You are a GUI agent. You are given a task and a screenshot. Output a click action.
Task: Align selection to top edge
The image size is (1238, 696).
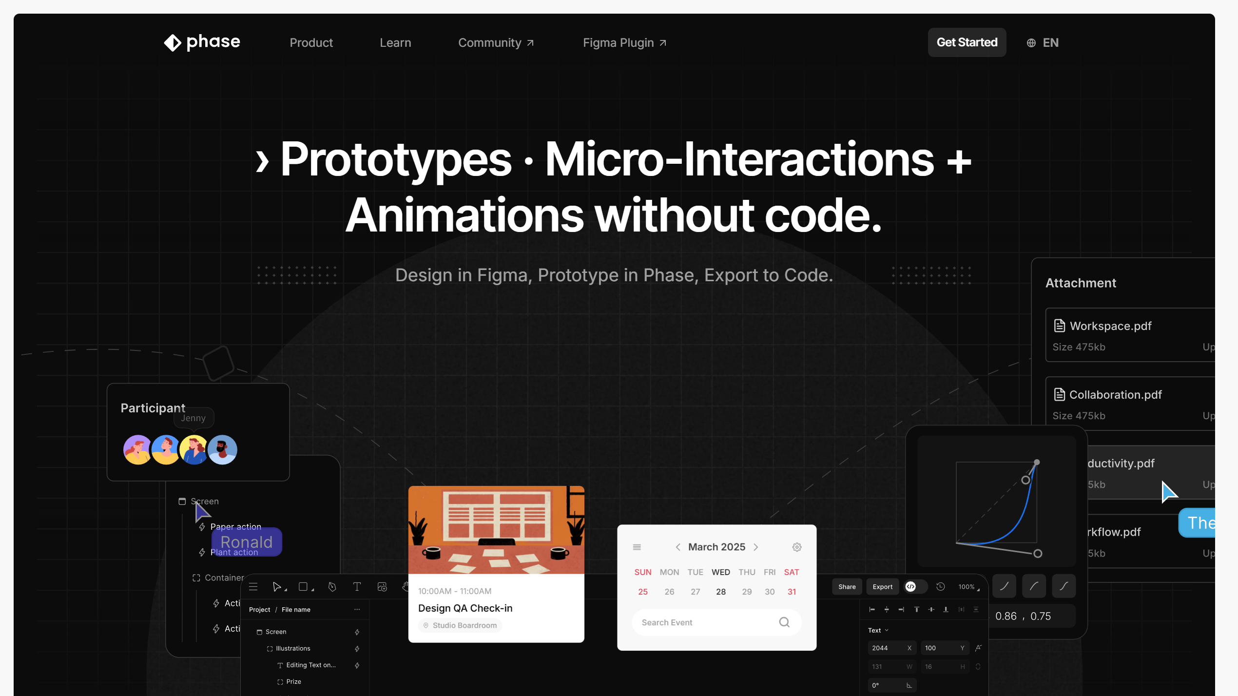[916, 609]
